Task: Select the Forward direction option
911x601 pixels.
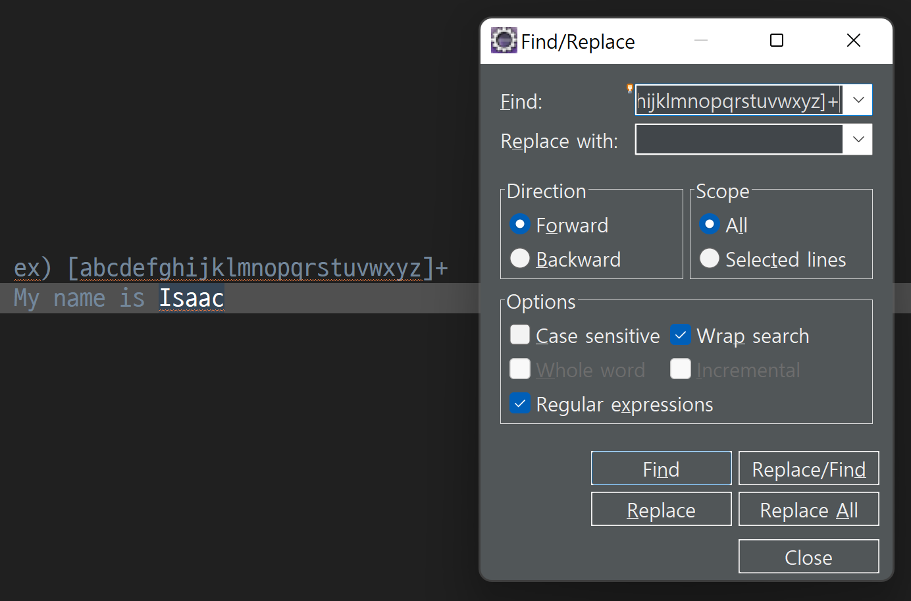Action: (520, 224)
